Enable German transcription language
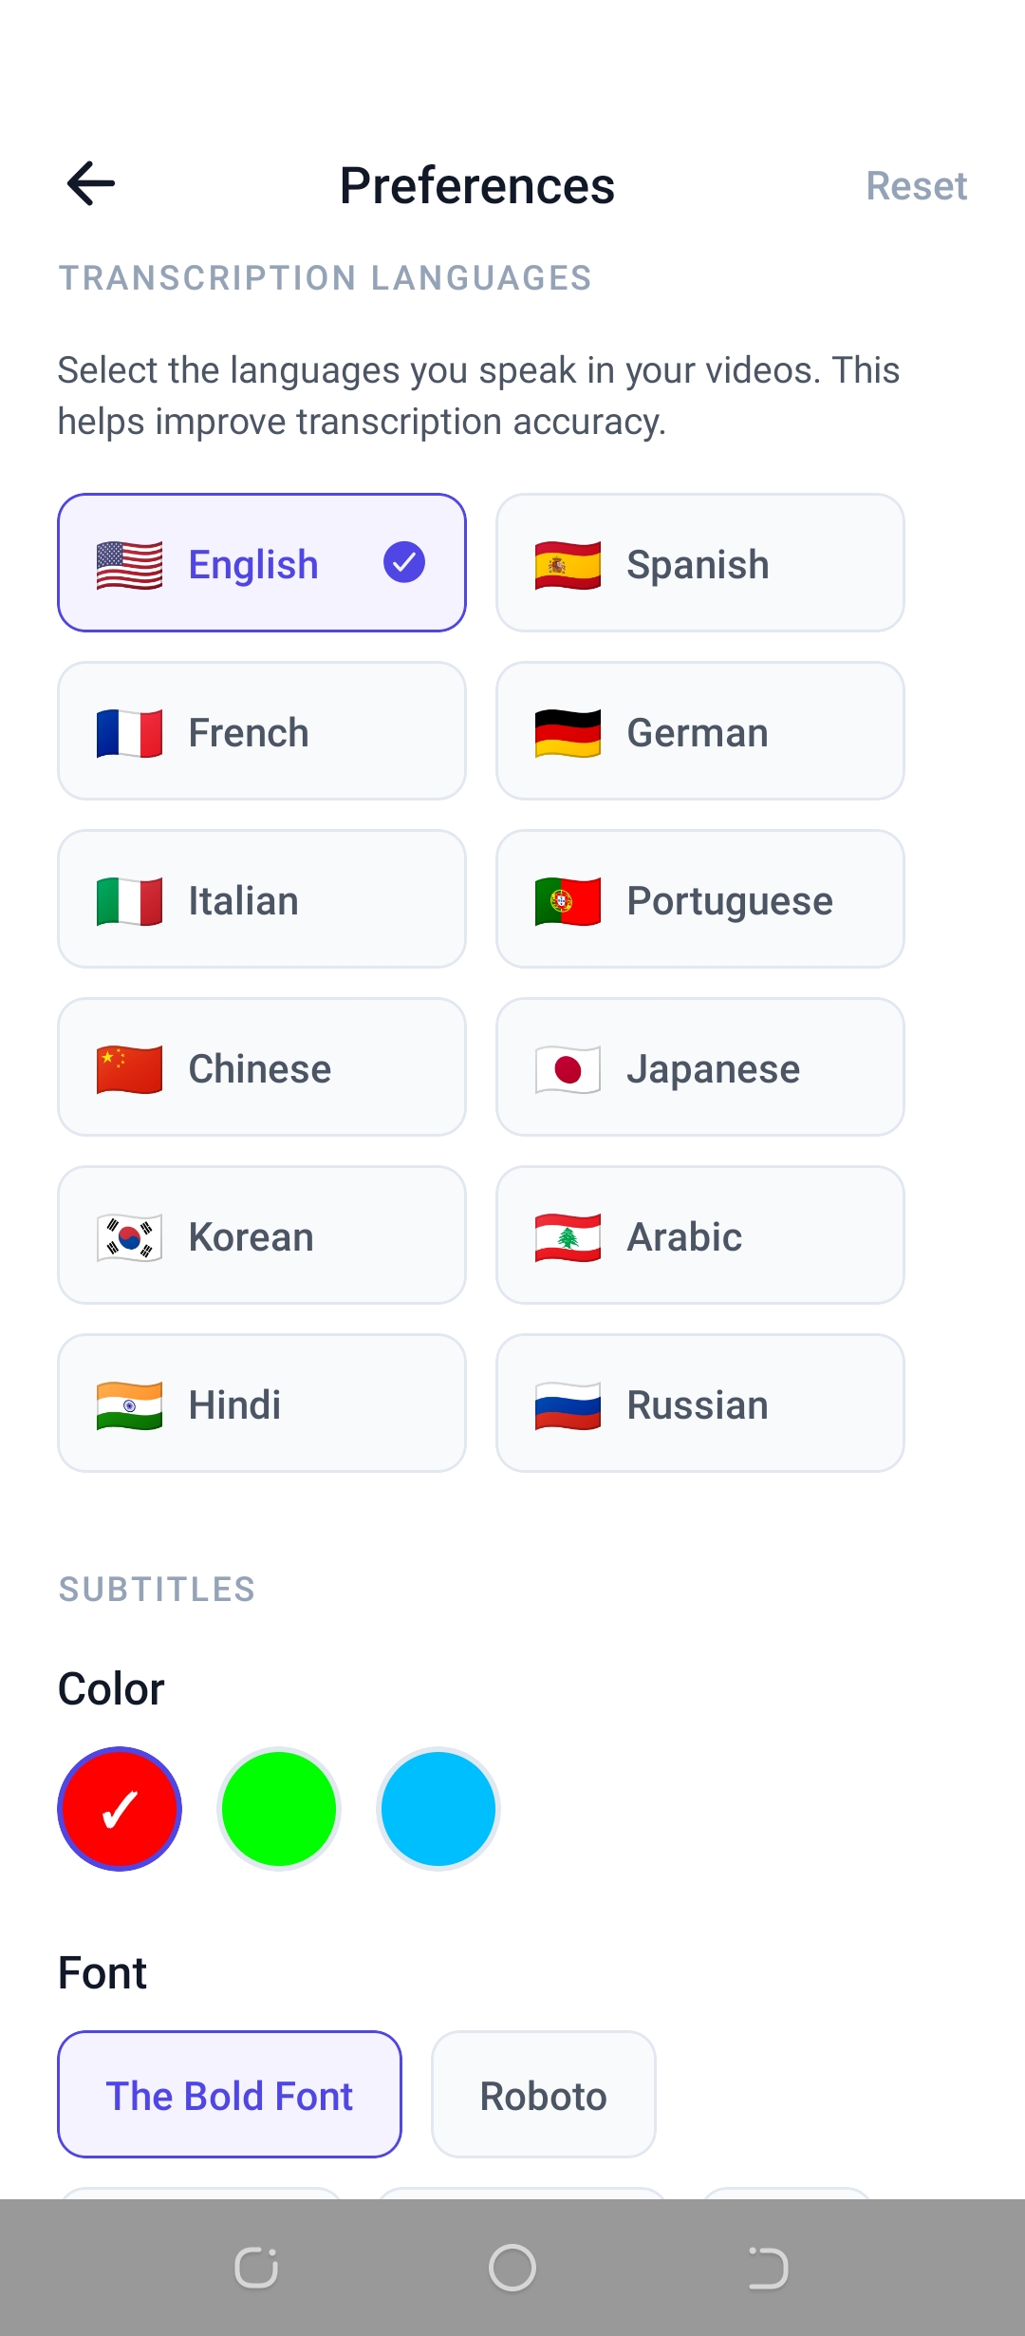The height and width of the screenshot is (2336, 1025). [699, 731]
